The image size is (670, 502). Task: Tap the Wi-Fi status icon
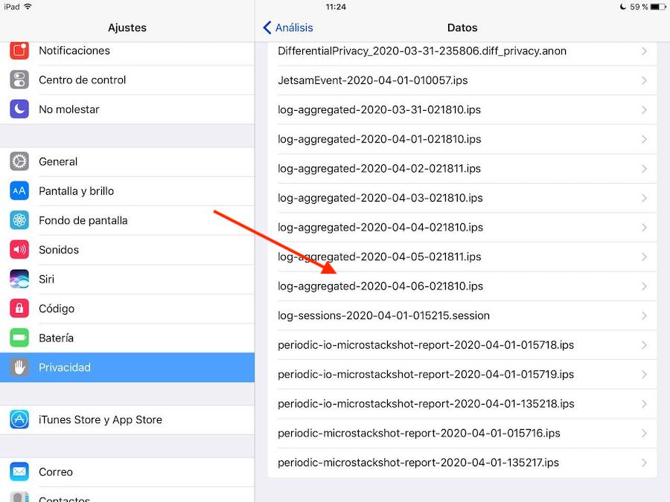pos(28,7)
